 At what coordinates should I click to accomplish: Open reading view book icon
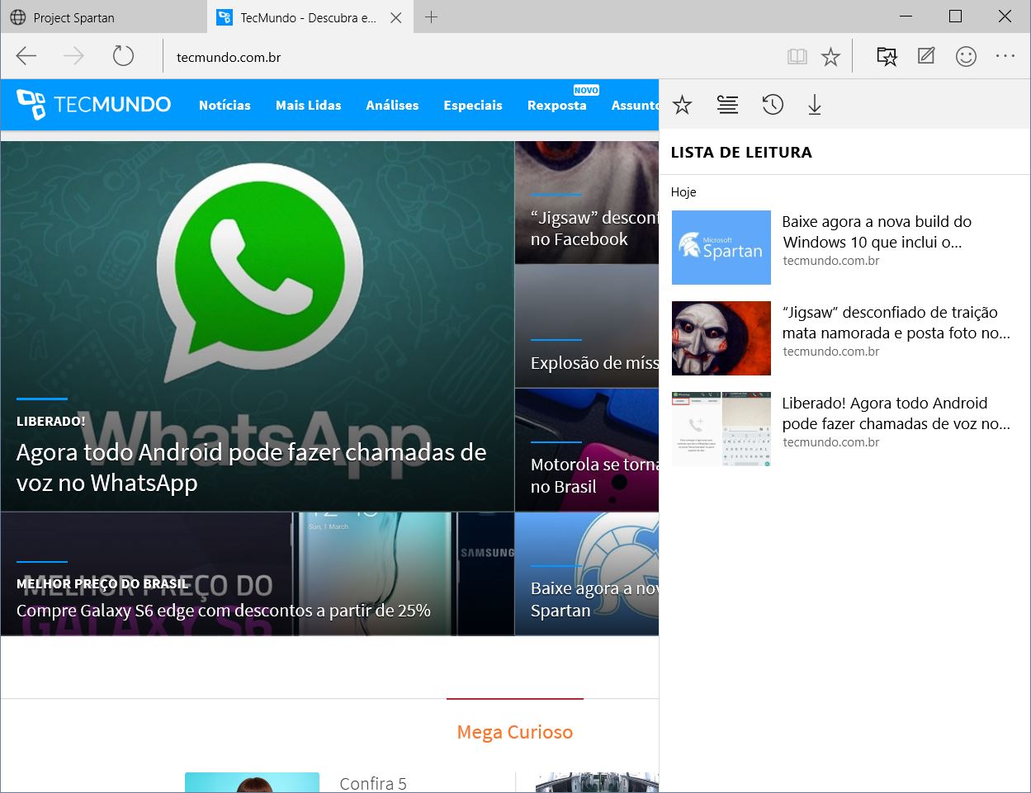point(797,57)
